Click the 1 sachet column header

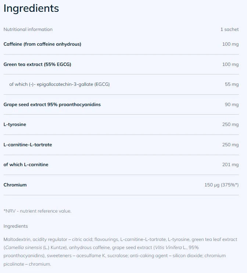[229, 29]
